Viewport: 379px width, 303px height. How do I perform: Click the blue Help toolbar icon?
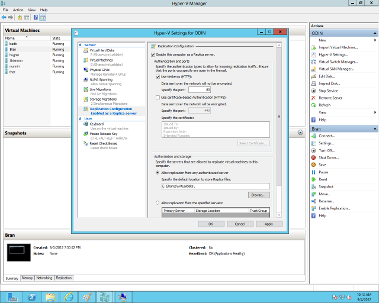click(36, 17)
